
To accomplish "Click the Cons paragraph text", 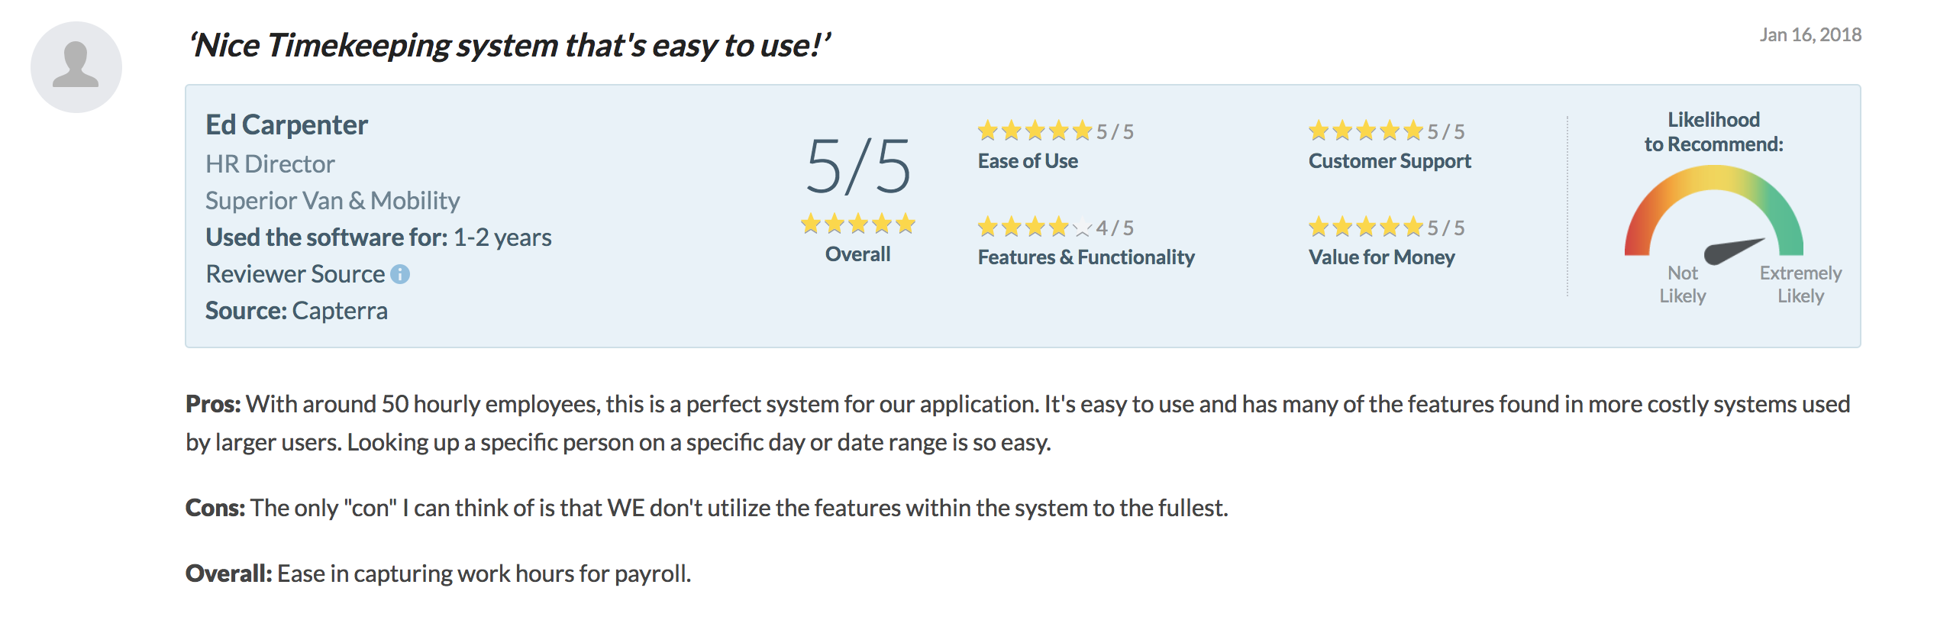I will (707, 508).
